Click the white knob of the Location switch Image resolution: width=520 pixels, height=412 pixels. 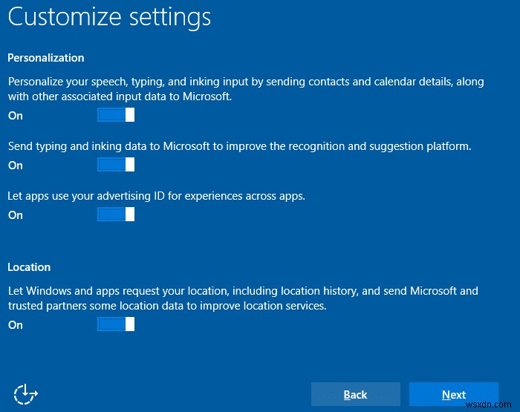click(130, 324)
